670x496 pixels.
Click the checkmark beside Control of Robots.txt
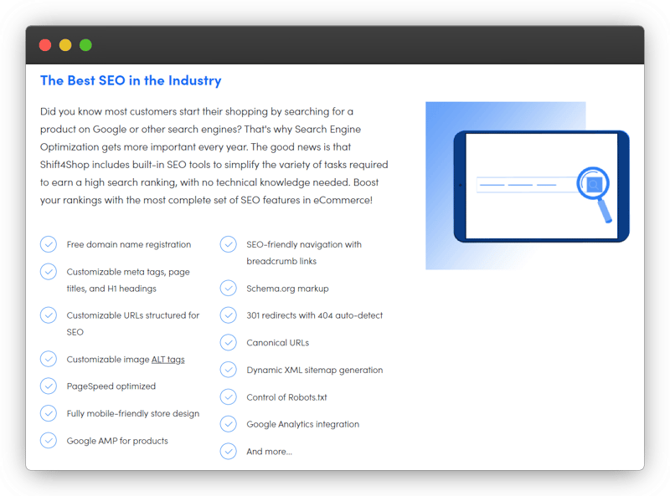click(x=228, y=397)
